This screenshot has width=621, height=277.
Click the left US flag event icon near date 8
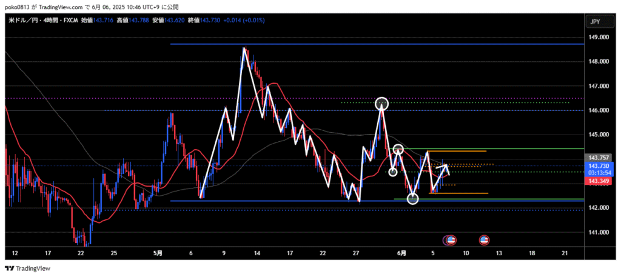click(x=450, y=241)
